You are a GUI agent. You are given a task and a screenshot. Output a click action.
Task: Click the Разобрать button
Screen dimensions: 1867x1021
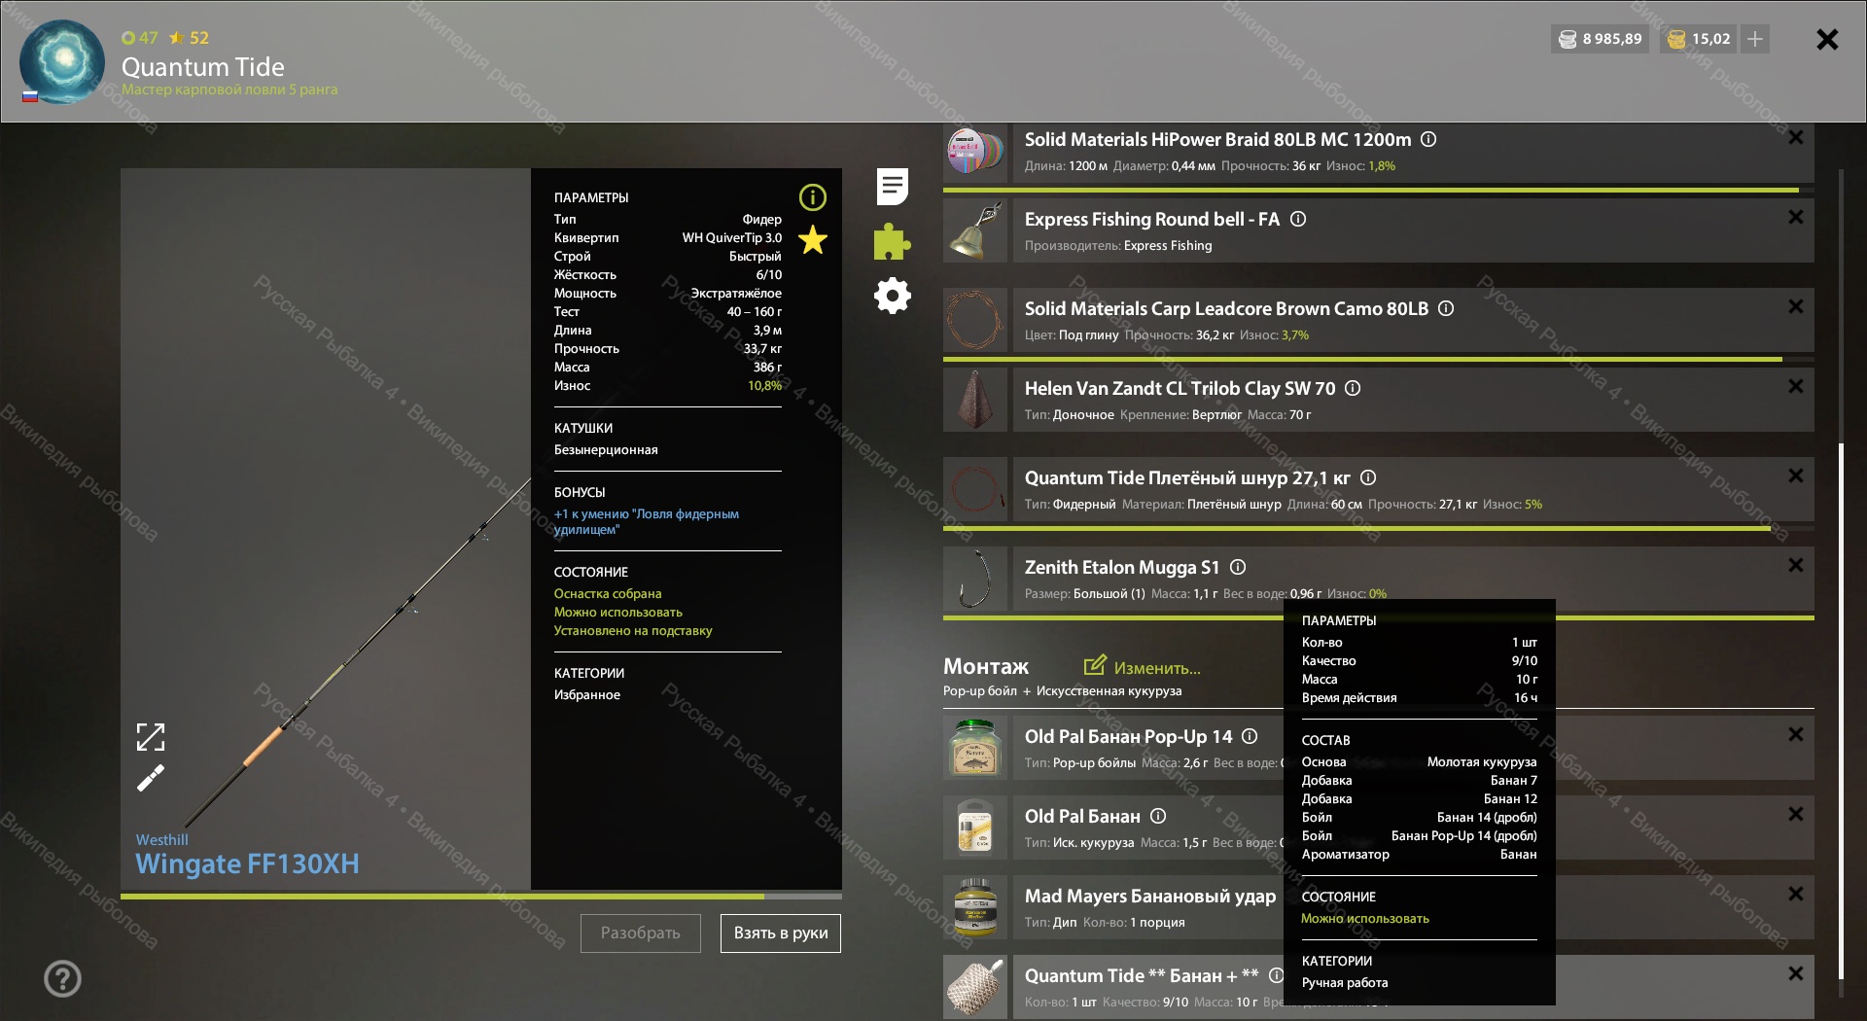click(x=641, y=933)
